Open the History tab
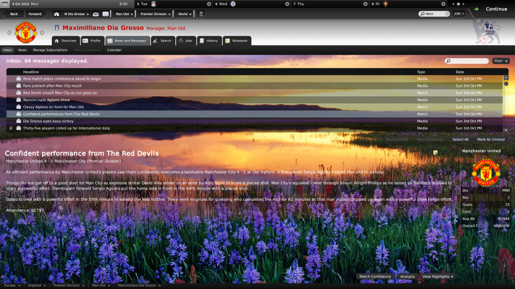515x289 pixels. 209,41
